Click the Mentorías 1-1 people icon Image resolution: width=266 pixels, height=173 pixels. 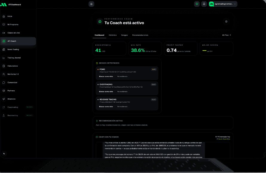[4, 74]
